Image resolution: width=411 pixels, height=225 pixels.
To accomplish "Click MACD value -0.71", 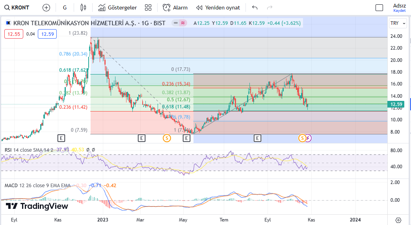I will click(95, 186).
